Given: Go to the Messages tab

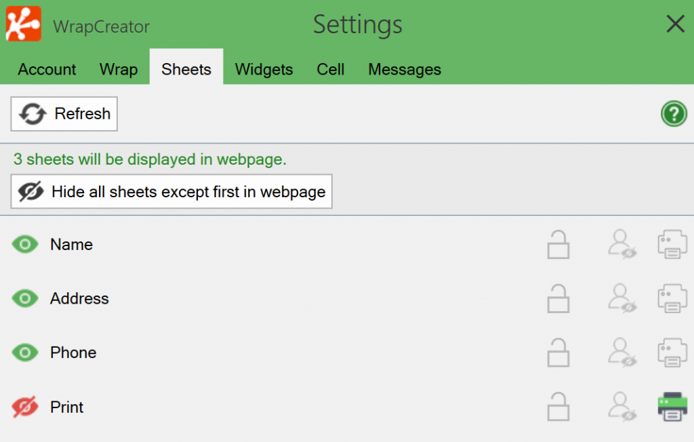Looking at the screenshot, I should 404,68.
